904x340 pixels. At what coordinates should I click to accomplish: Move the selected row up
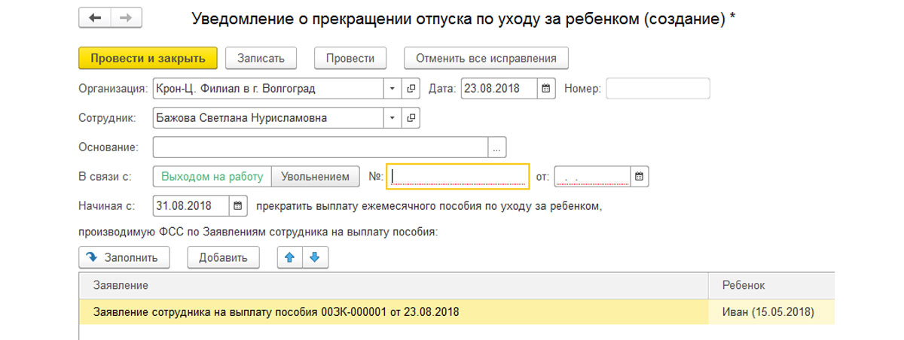289,257
